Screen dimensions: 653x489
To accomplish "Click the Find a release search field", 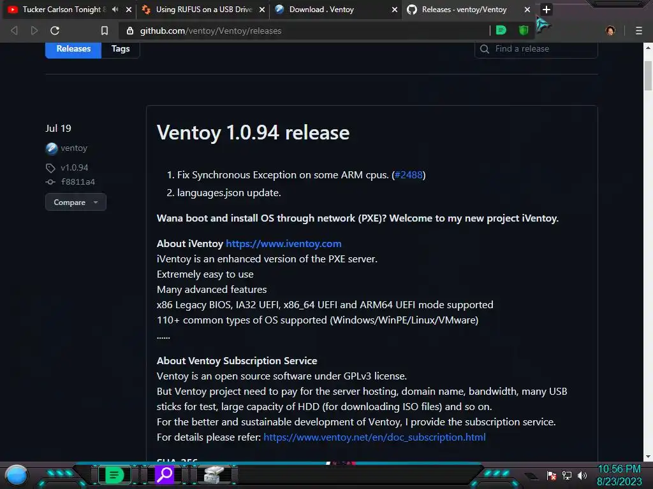I will [536, 48].
